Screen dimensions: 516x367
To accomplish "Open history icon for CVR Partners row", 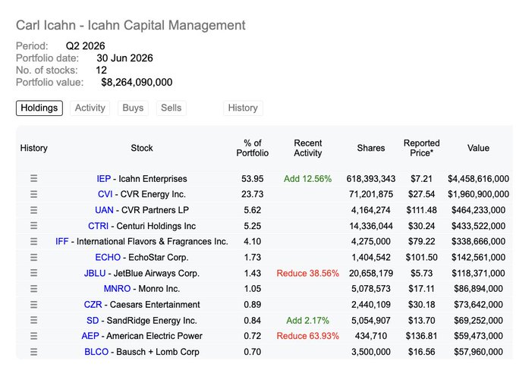I will [33, 210].
